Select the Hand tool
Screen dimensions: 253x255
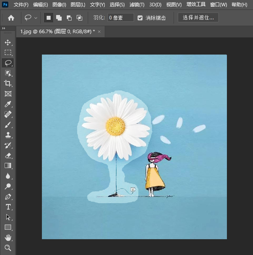(8, 238)
